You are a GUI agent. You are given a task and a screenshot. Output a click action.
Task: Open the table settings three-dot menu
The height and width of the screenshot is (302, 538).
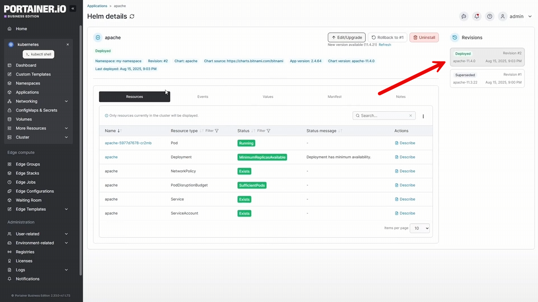click(423, 116)
